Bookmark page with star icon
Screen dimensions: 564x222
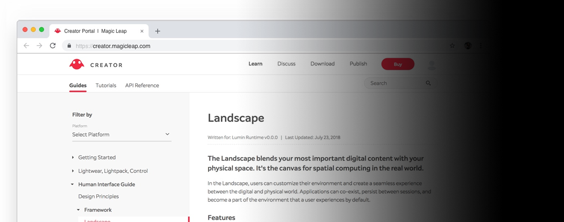(452, 46)
